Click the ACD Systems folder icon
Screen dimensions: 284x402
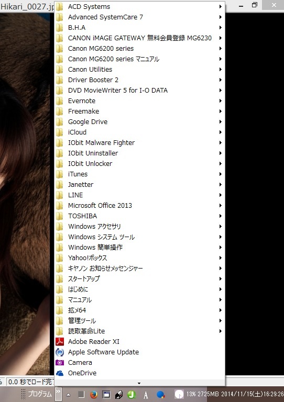pyautogui.click(x=60, y=7)
